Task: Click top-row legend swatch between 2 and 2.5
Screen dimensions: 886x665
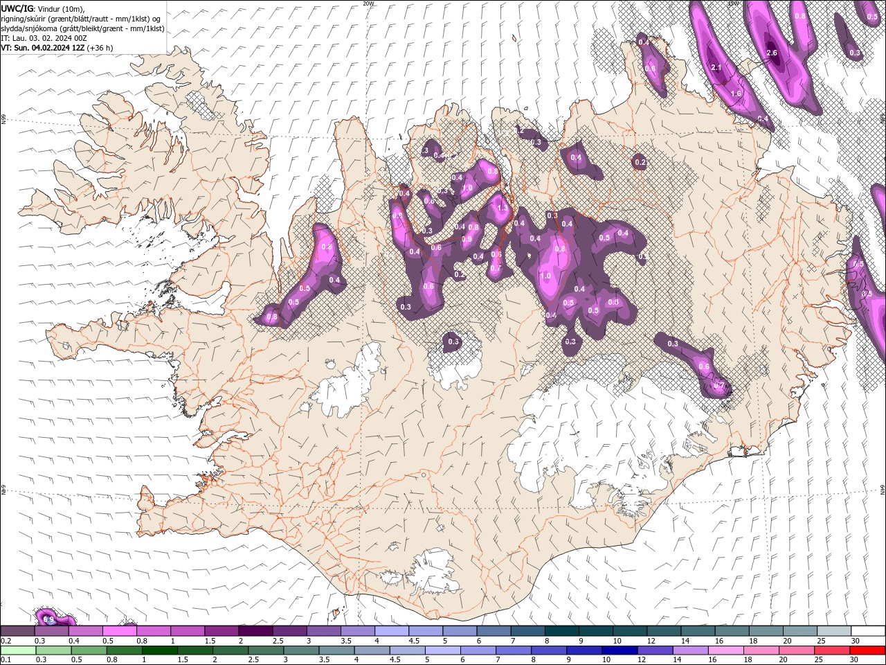Action: click(256, 631)
